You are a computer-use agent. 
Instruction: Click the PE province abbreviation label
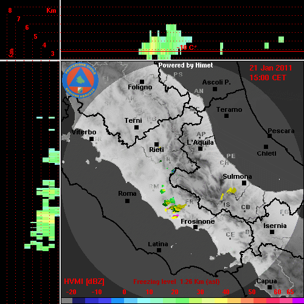tap(231, 156)
